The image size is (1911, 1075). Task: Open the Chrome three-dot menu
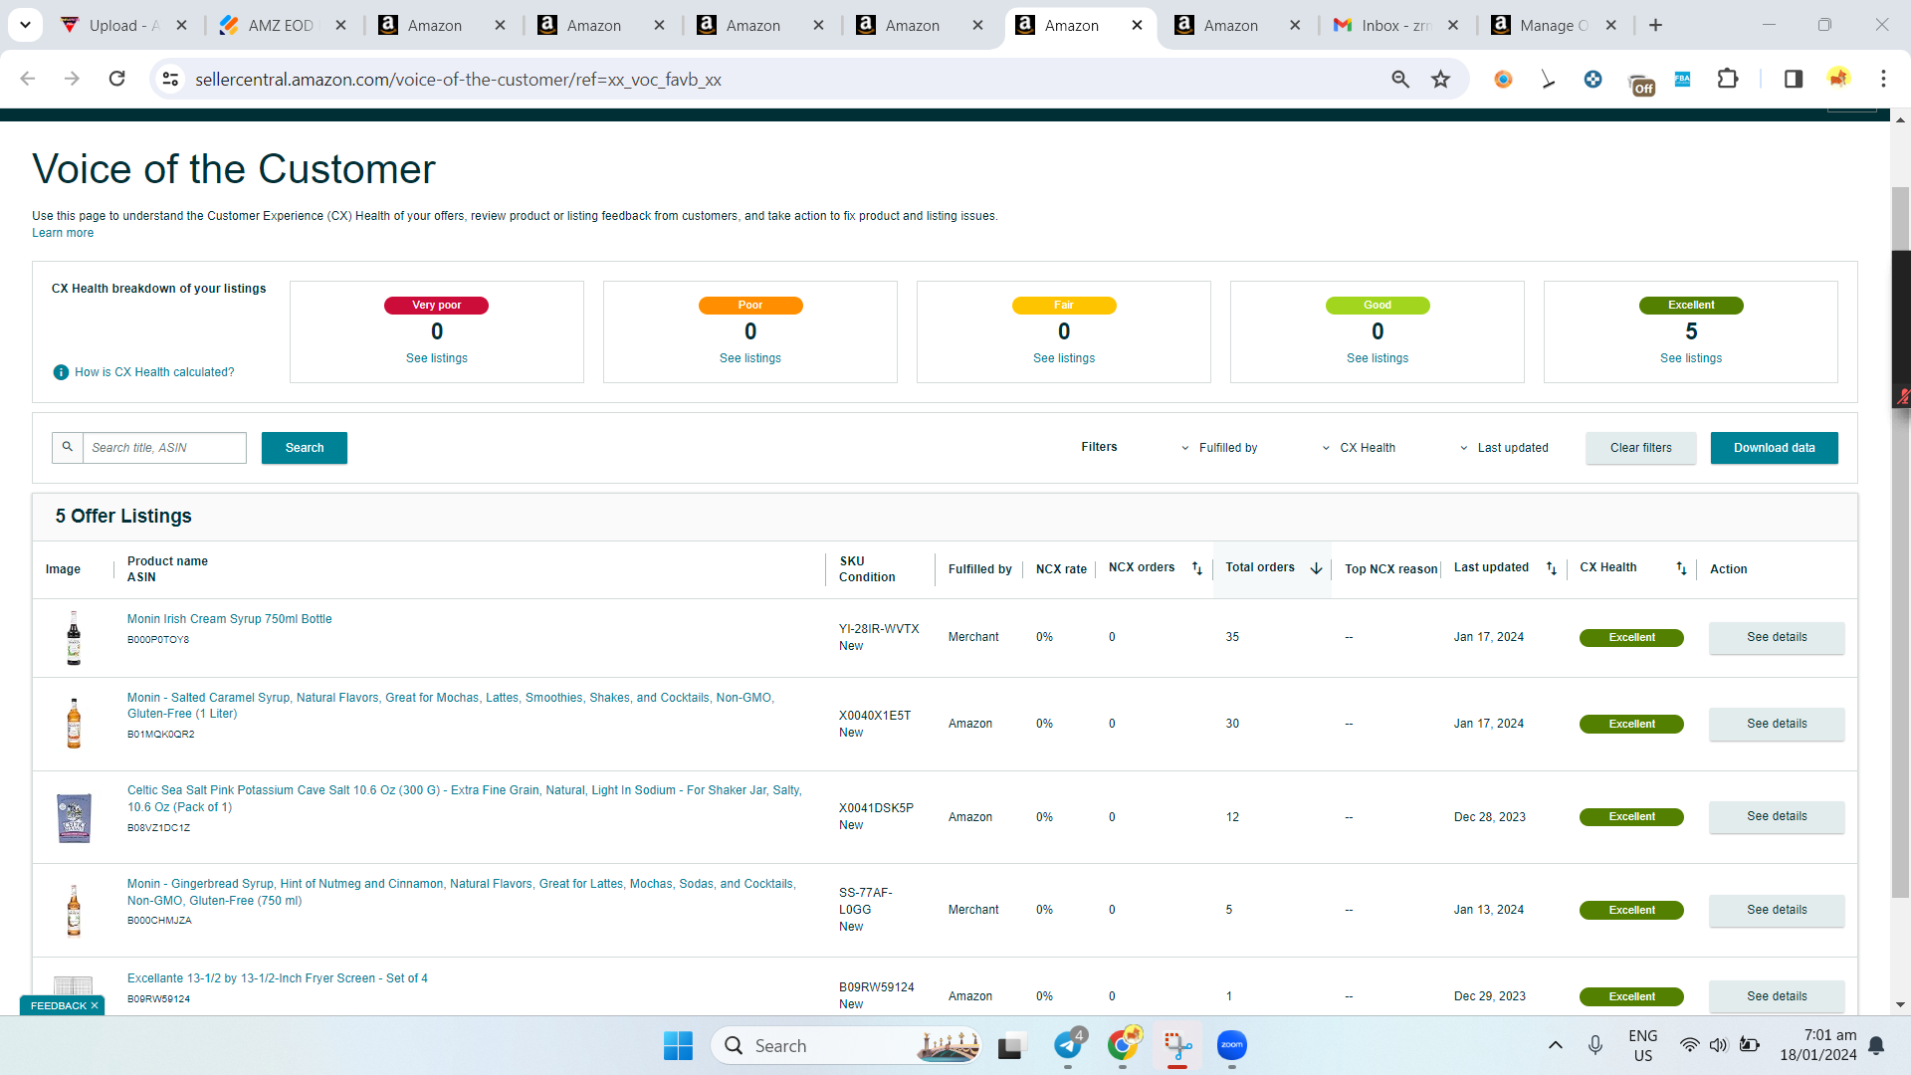tap(1883, 79)
